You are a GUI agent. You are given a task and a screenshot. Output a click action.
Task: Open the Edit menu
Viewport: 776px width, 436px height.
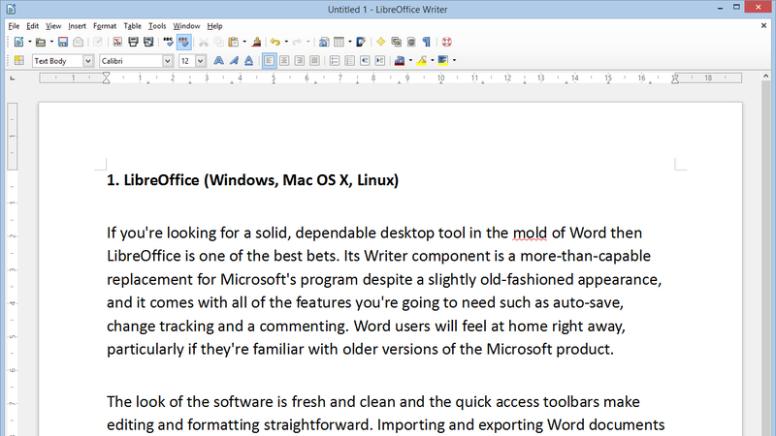(33, 26)
